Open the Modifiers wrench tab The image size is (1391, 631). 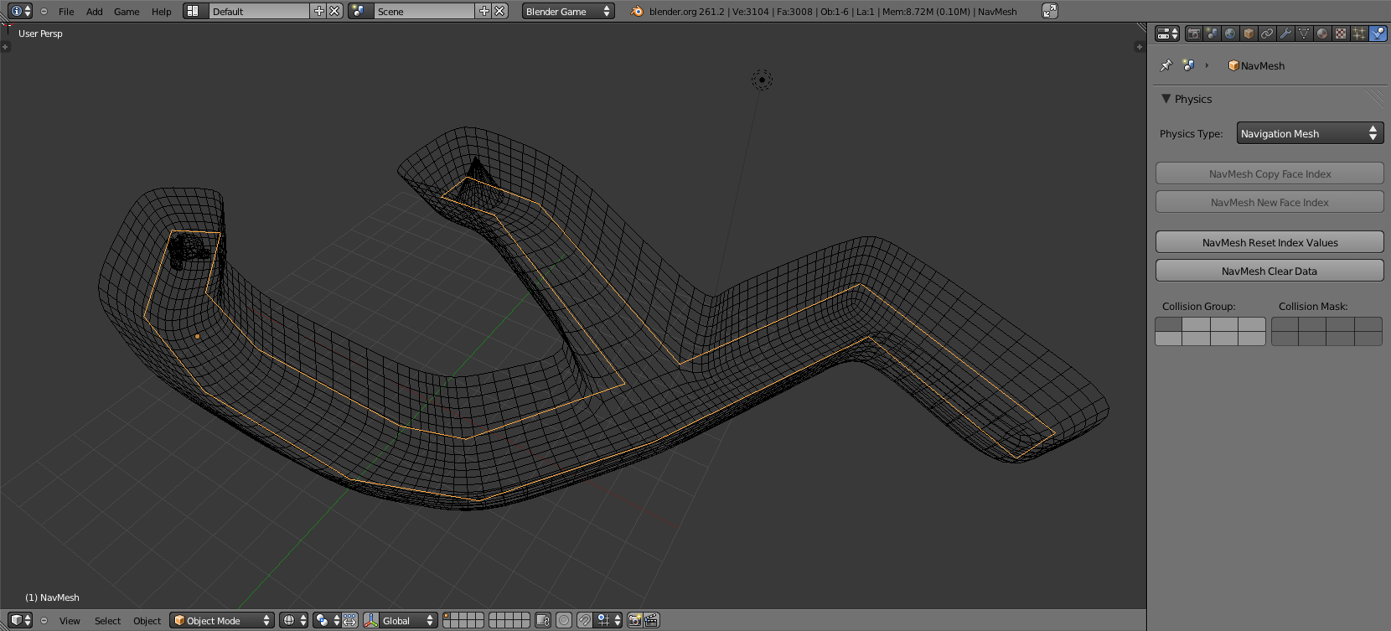click(1285, 34)
